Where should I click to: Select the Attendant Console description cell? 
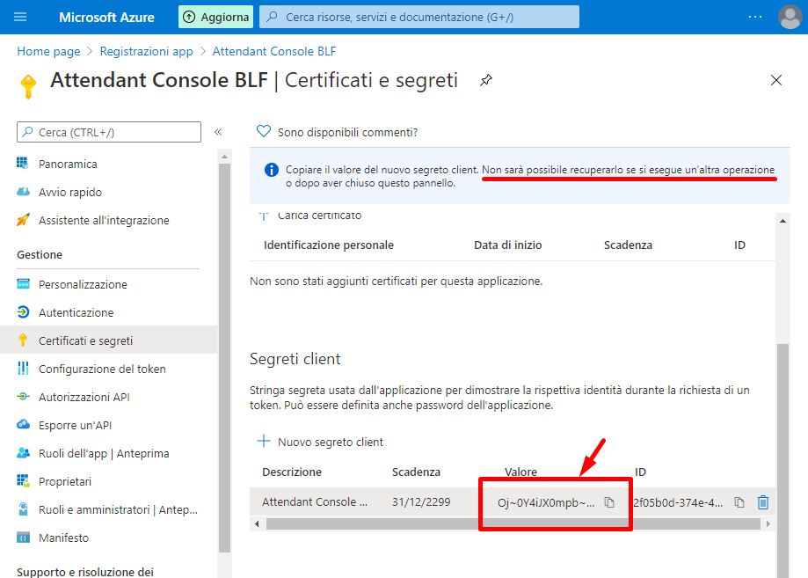(315, 501)
